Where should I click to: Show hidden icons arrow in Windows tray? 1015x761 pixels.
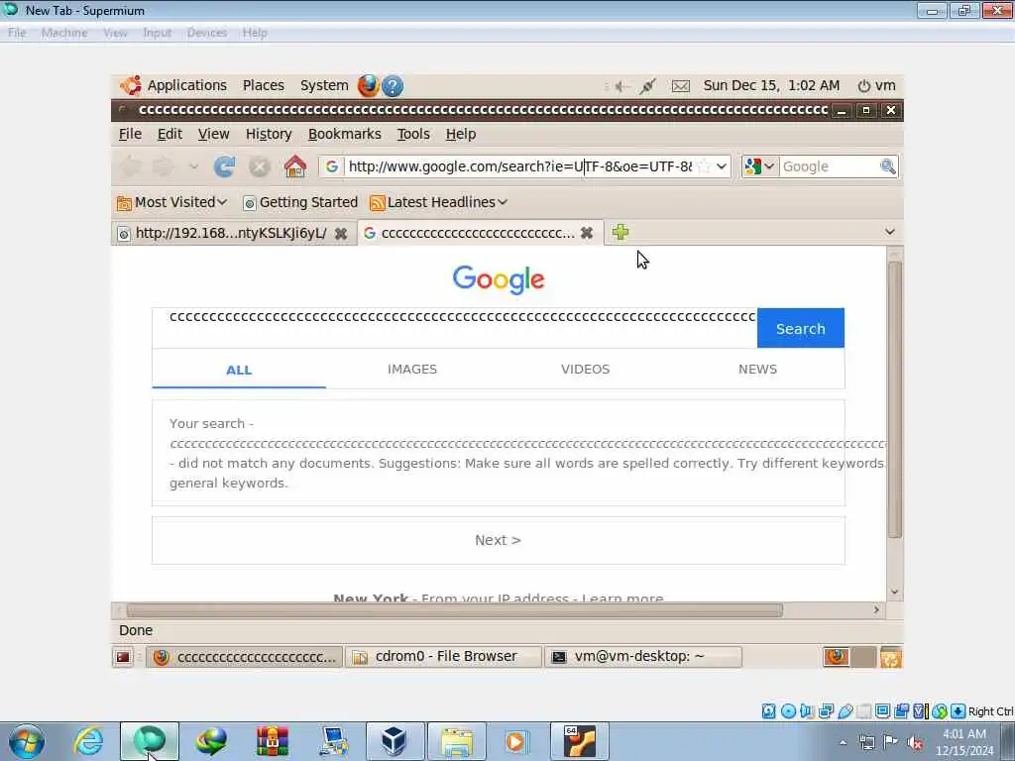(x=843, y=743)
